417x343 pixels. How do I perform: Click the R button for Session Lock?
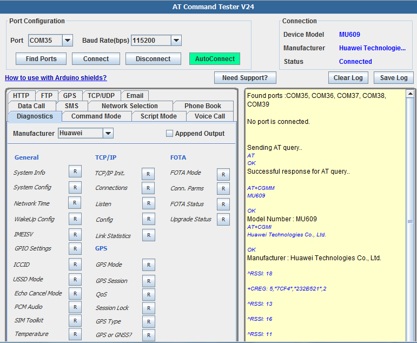pos(149,308)
